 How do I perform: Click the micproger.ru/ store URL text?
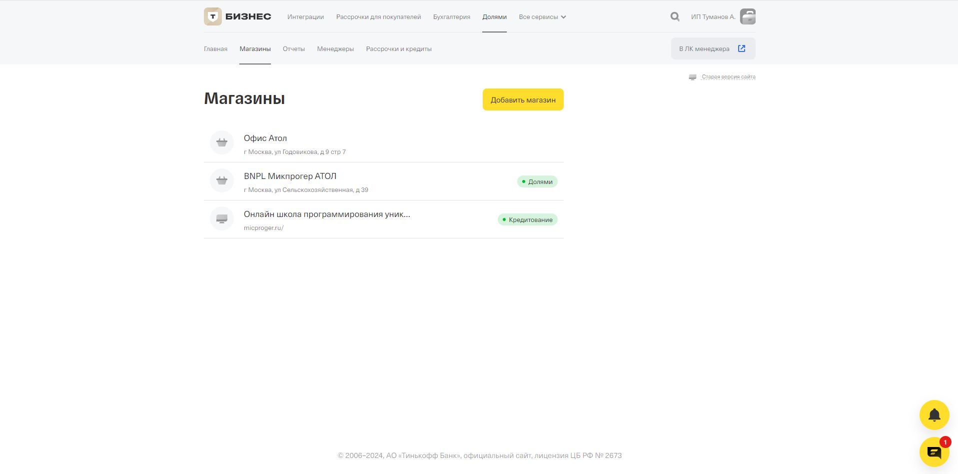coord(263,228)
